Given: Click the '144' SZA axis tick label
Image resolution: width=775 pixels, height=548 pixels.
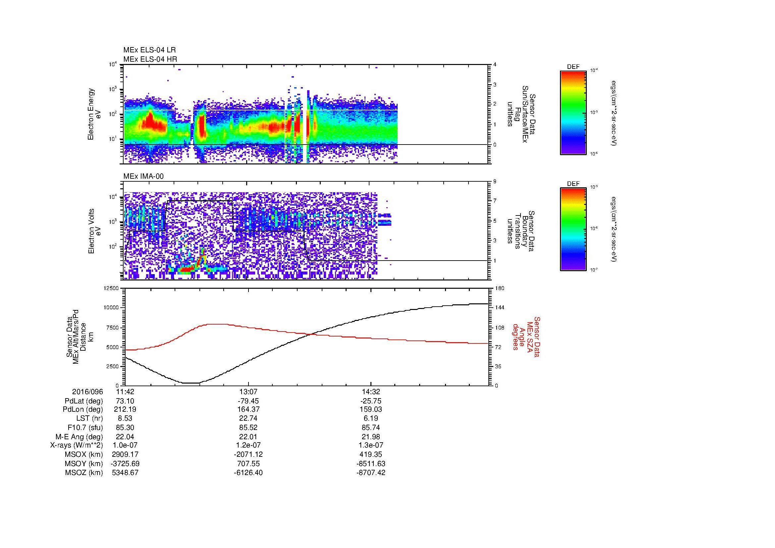Looking at the screenshot, I should pyautogui.click(x=500, y=308).
